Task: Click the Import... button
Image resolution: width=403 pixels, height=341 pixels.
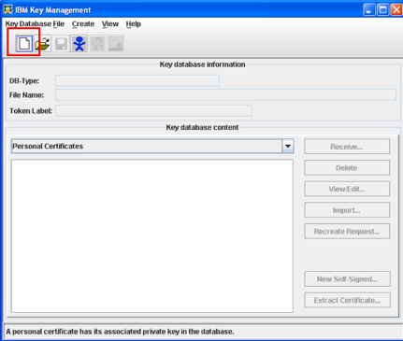Action: click(347, 210)
